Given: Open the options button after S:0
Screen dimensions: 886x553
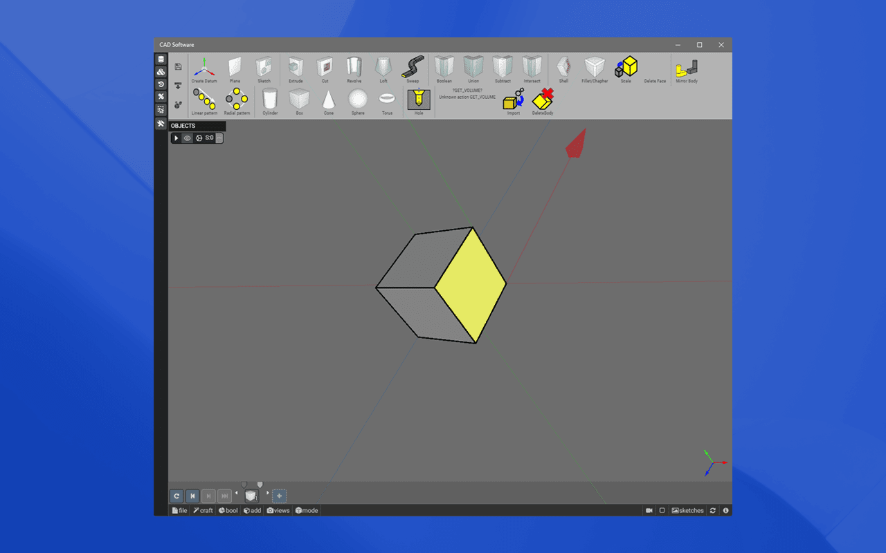Looking at the screenshot, I should point(219,138).
